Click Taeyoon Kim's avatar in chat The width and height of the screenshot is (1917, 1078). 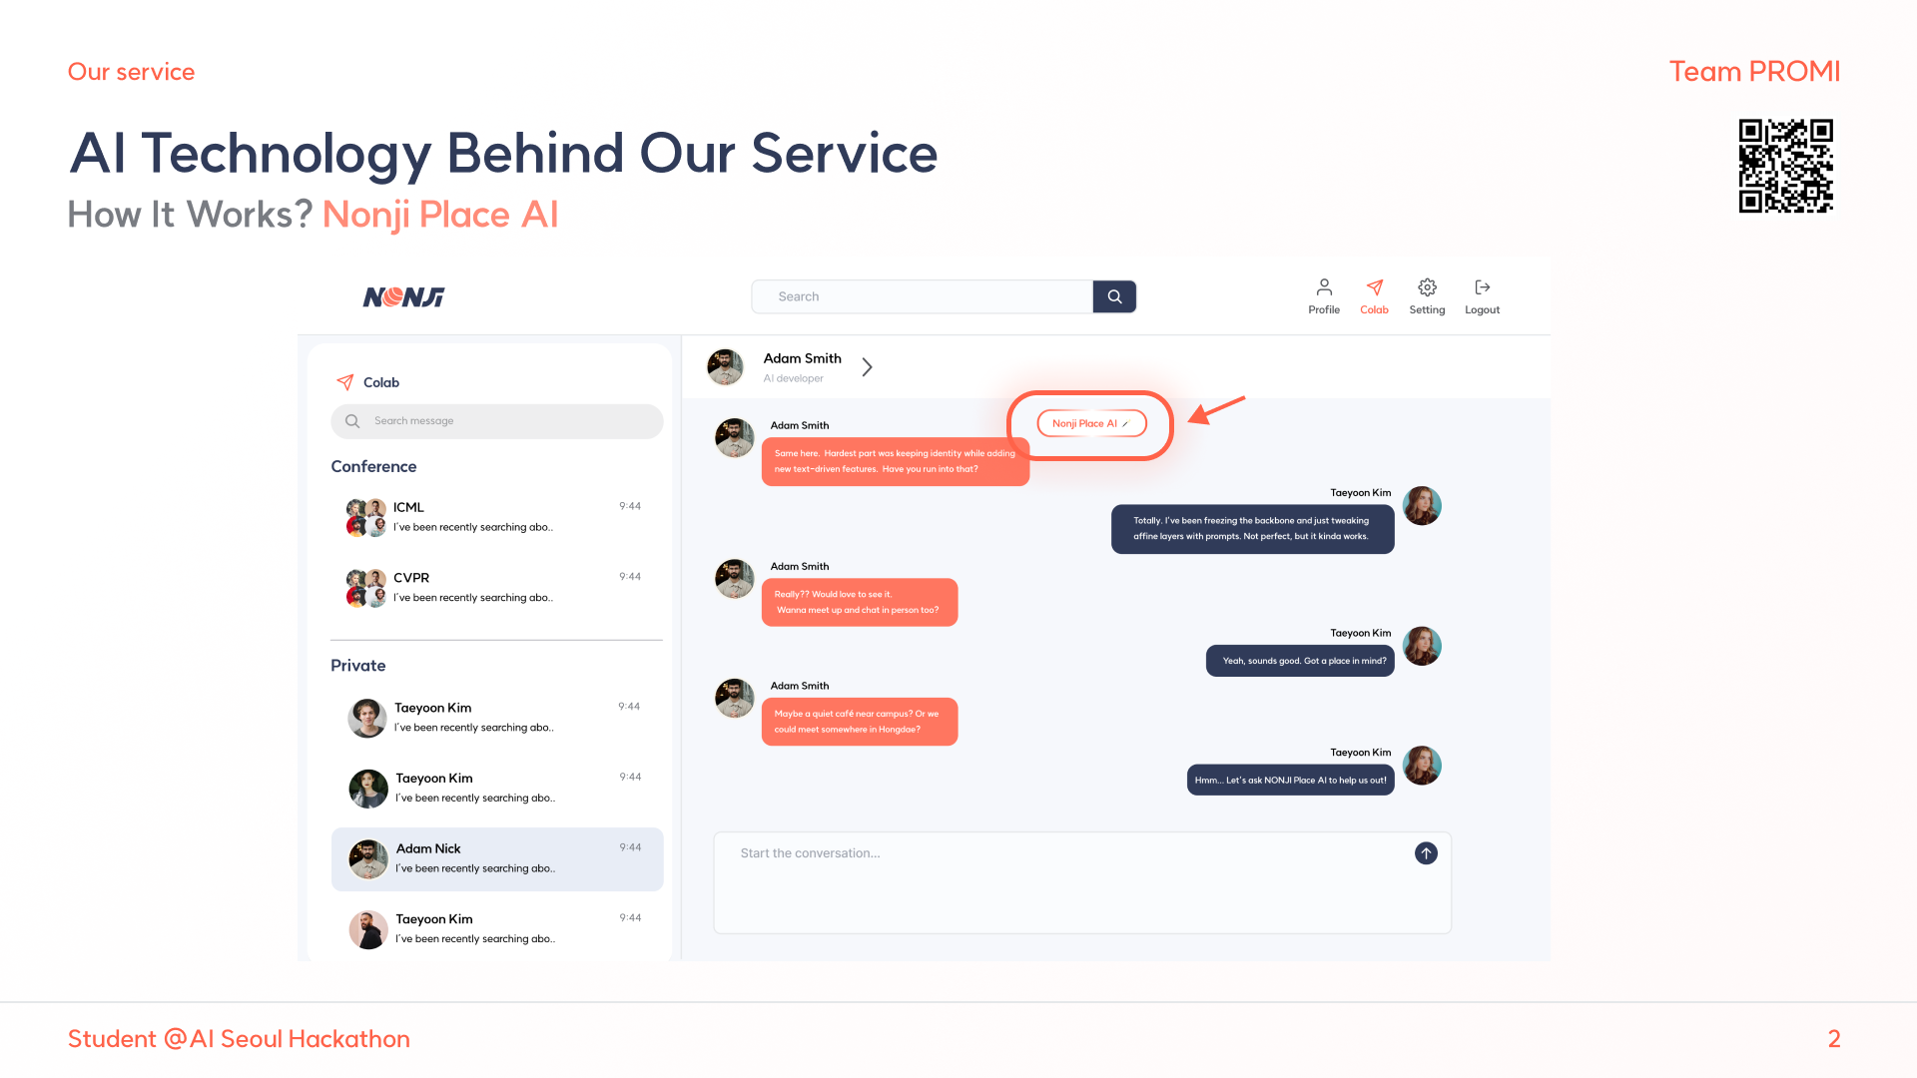(x=1422, y=506)
